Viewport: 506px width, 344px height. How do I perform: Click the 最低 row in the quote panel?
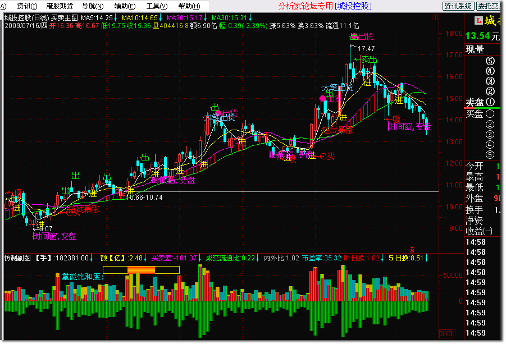tap(483, 187)
